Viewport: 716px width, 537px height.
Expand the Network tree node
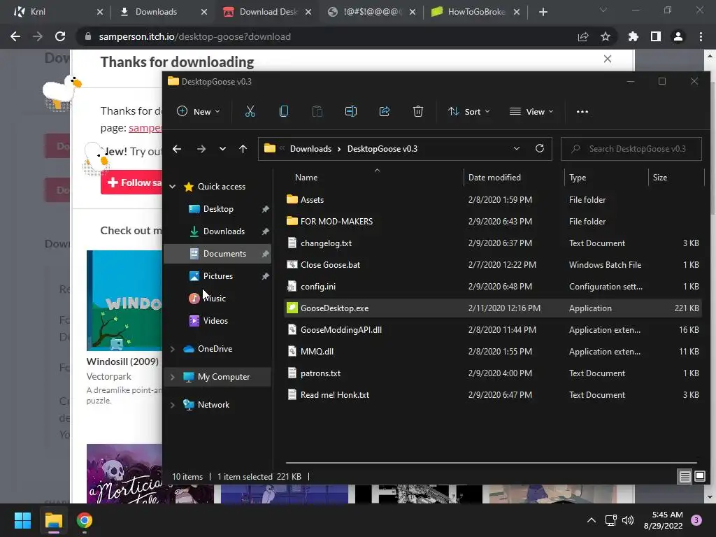(x=173, y=405)
